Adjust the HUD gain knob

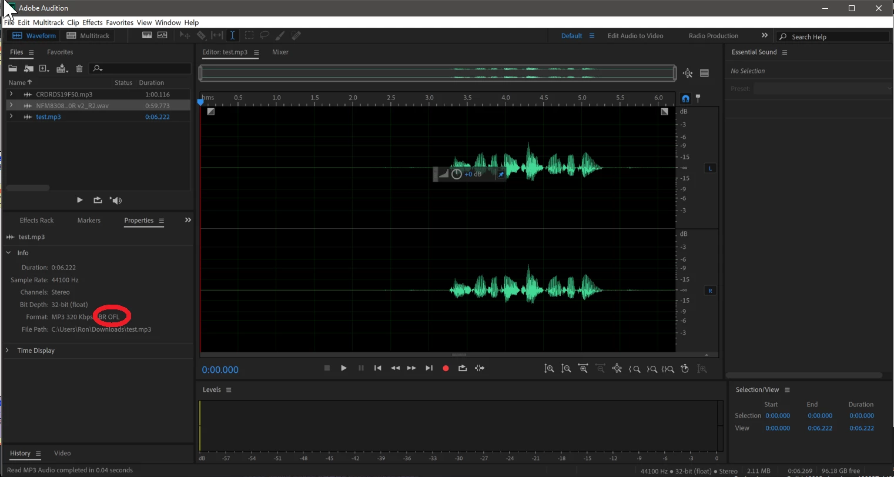[x=457, y=174]
